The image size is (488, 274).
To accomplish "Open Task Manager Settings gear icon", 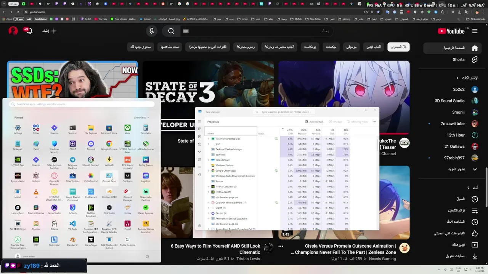I will pyautogui.click(x=199, y=226).
